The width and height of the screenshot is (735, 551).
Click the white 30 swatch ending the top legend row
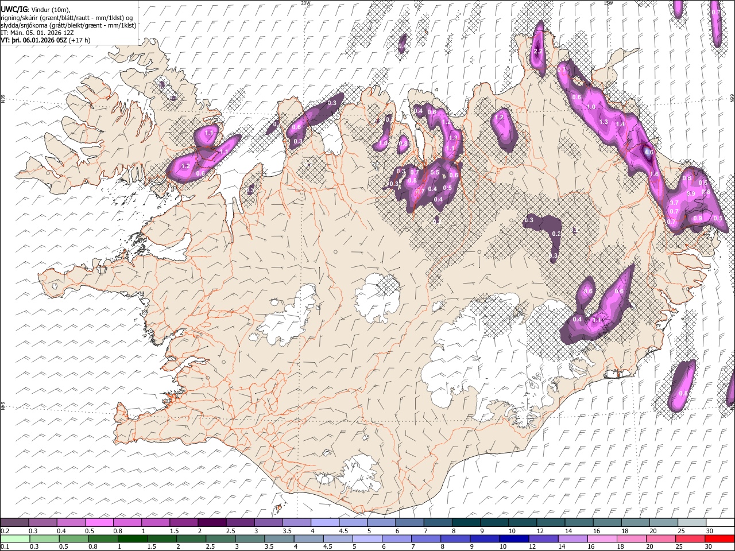pyautogui.click(x=721, y=523)
